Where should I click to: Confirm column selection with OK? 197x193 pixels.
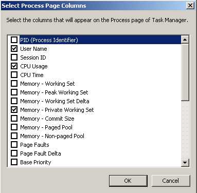click(128, 181)
